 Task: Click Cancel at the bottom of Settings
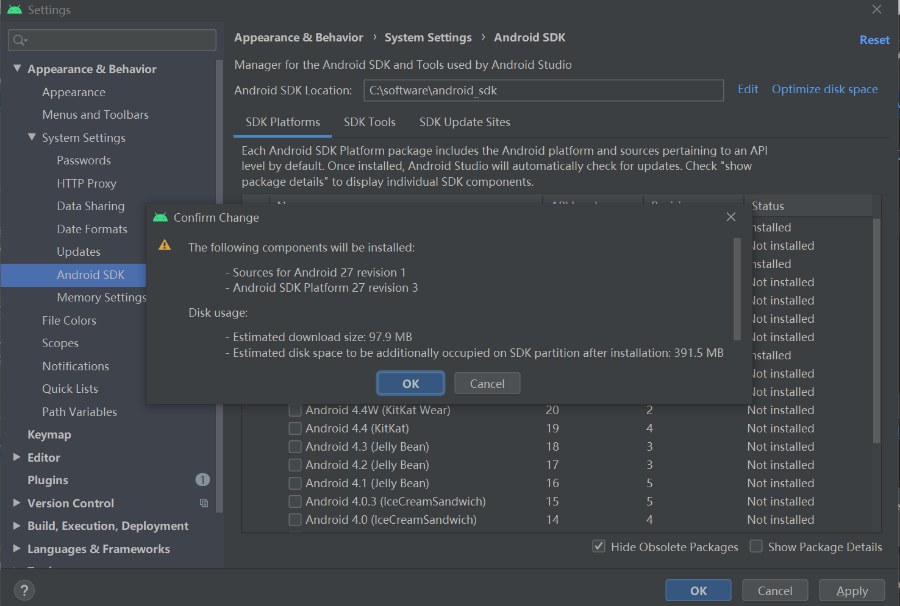(775, 591)
